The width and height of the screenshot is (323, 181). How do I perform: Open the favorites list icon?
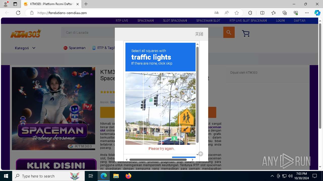274,13
